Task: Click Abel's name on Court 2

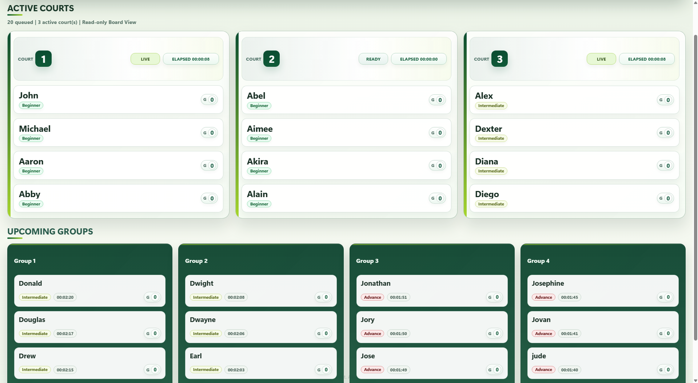Action: (256, 96)
